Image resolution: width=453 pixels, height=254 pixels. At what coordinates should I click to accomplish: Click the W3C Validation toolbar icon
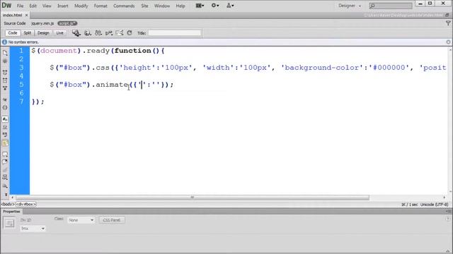[109, 33]
